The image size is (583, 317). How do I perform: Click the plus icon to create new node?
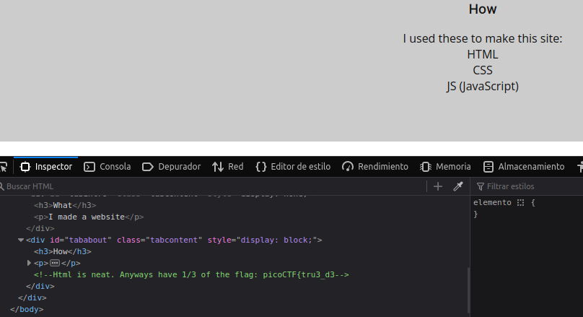pyautogui.click(x=438, y=186)
